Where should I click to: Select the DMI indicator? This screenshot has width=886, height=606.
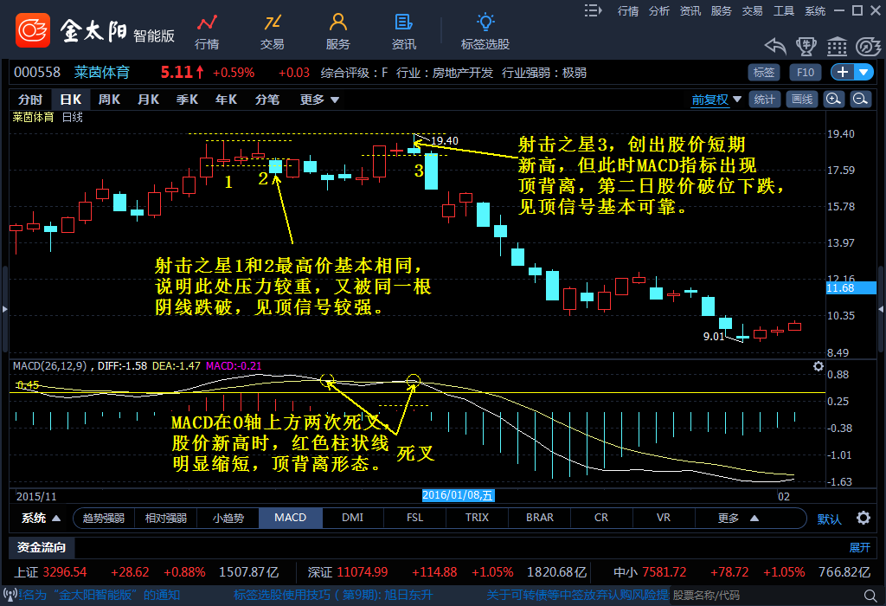coord(352,518)
